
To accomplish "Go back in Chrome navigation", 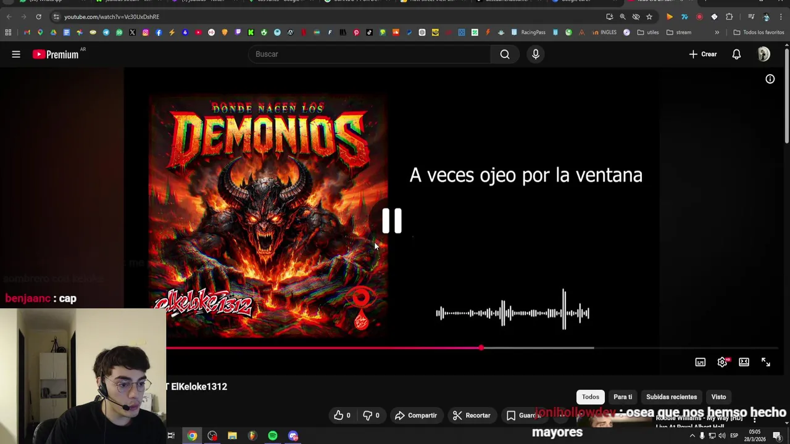I will pyautogui.click(x=9, y=17).
